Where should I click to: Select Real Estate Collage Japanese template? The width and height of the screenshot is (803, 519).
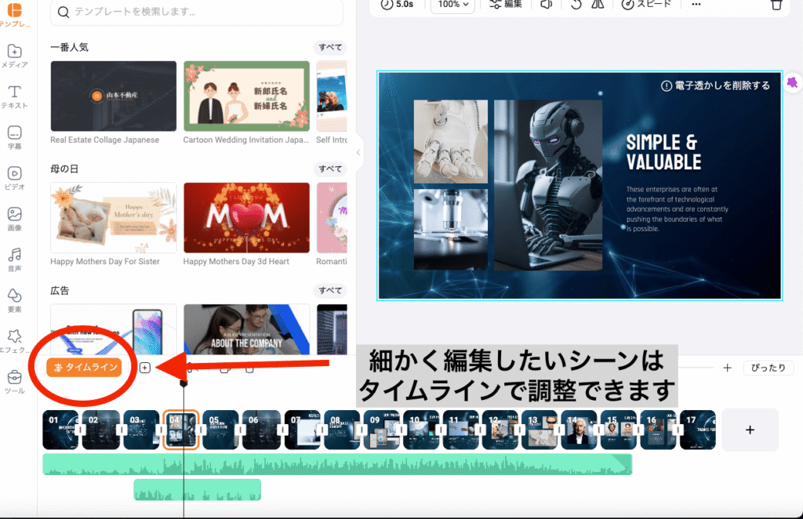[x=113, y=96]
